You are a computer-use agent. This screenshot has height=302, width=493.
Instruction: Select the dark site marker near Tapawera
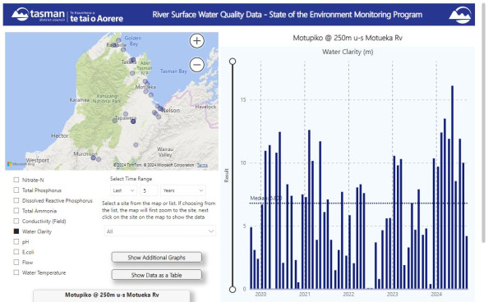pyautogui.click(x=133, y=121)
